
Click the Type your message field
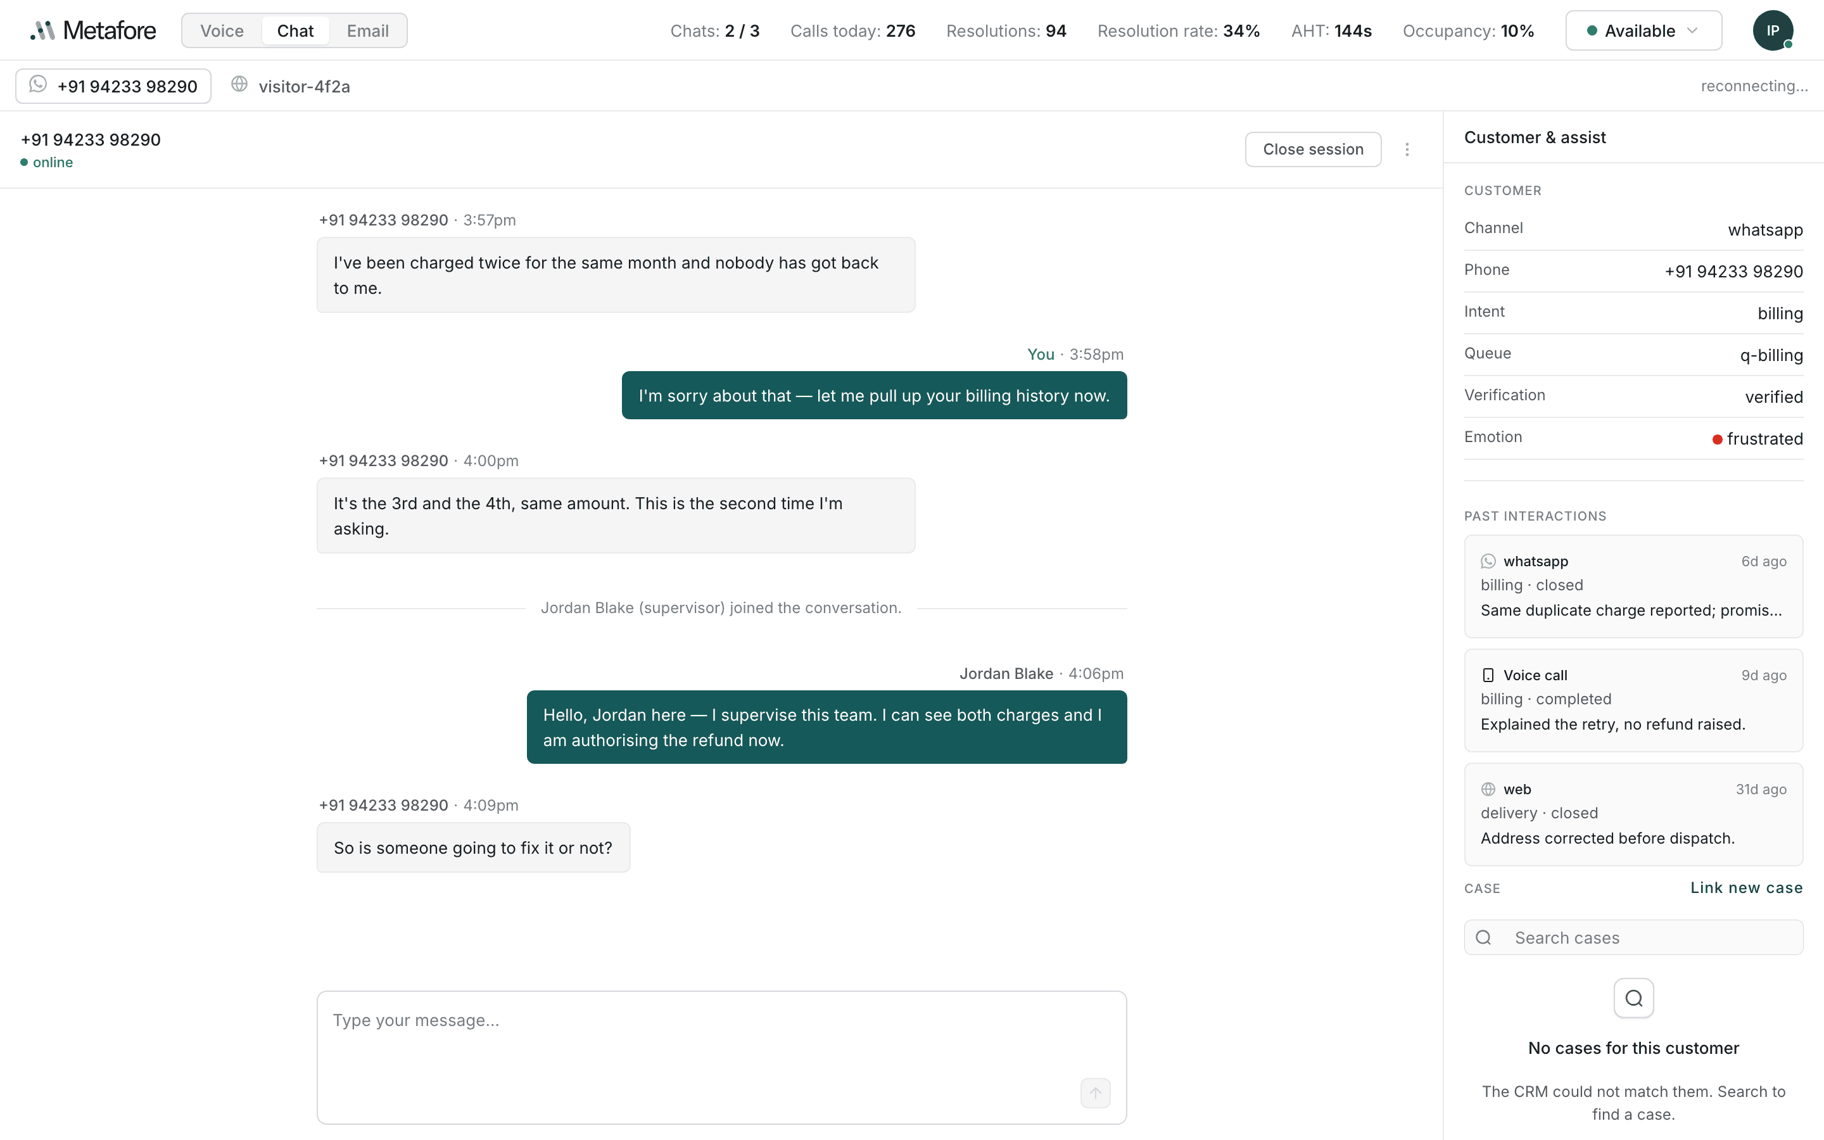(x=721, y=1057)
